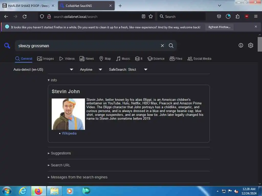The width and height of the screenshot is (262, 196).
Task: Switch to the Music category
Action: coord(123,59)
